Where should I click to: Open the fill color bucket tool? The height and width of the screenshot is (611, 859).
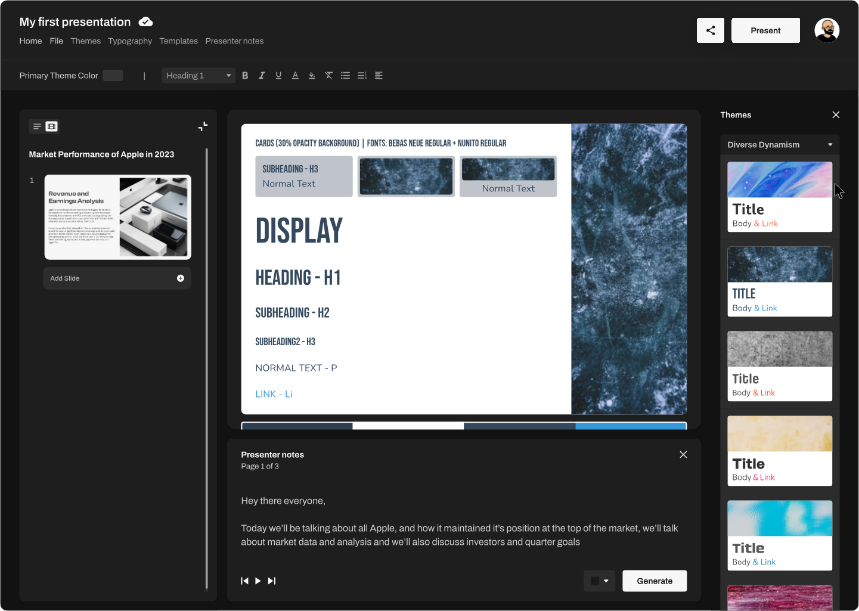tap(312, 76)
